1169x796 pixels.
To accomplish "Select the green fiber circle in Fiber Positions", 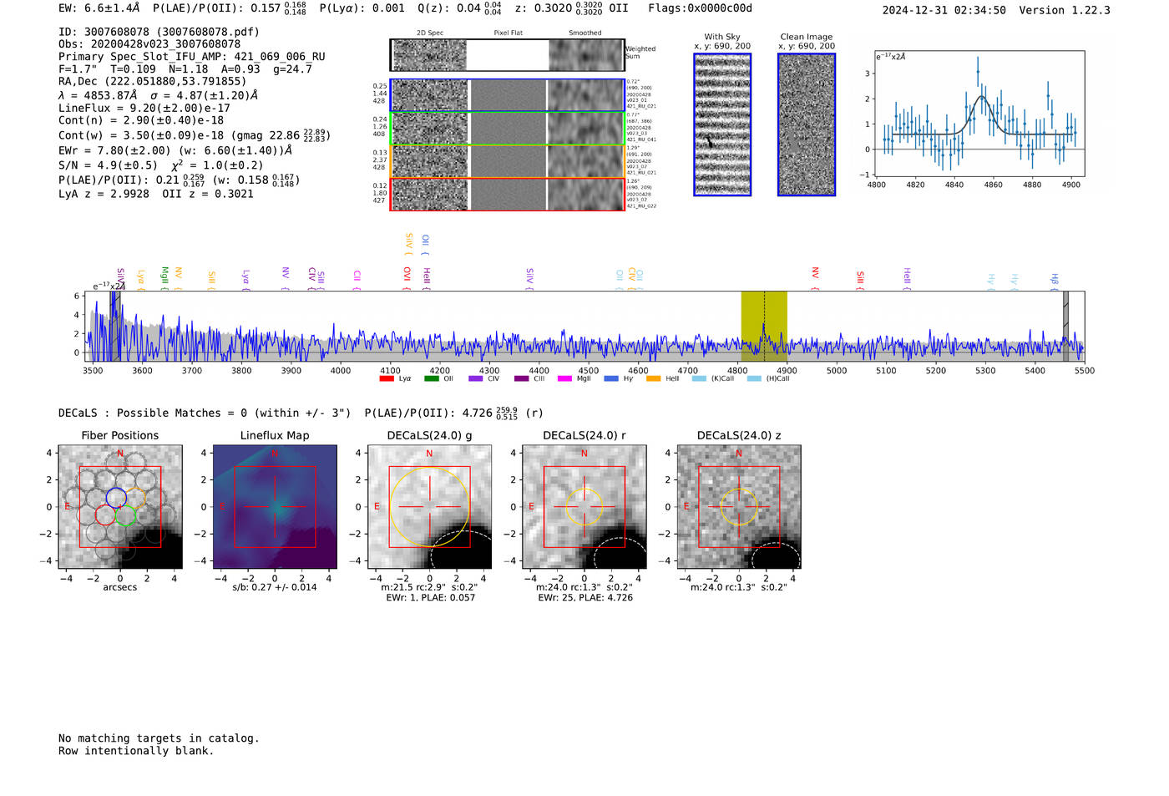I will click(126, 515).
